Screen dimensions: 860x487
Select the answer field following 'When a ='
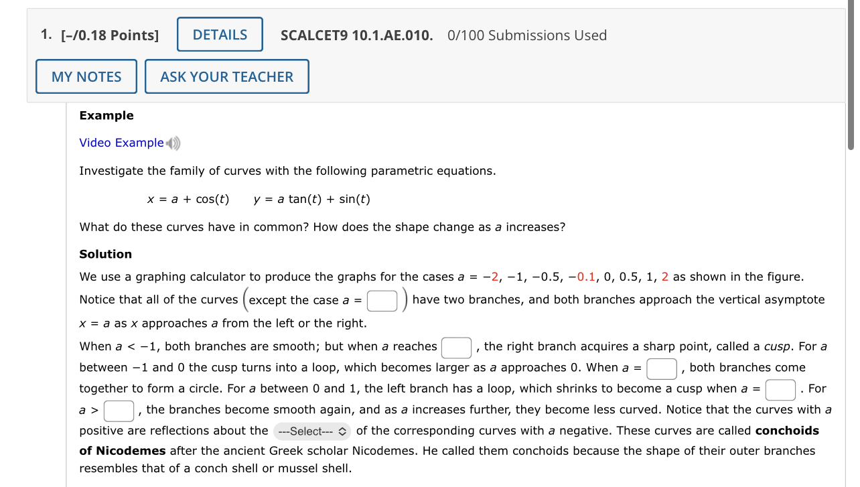tap(661, 367)
